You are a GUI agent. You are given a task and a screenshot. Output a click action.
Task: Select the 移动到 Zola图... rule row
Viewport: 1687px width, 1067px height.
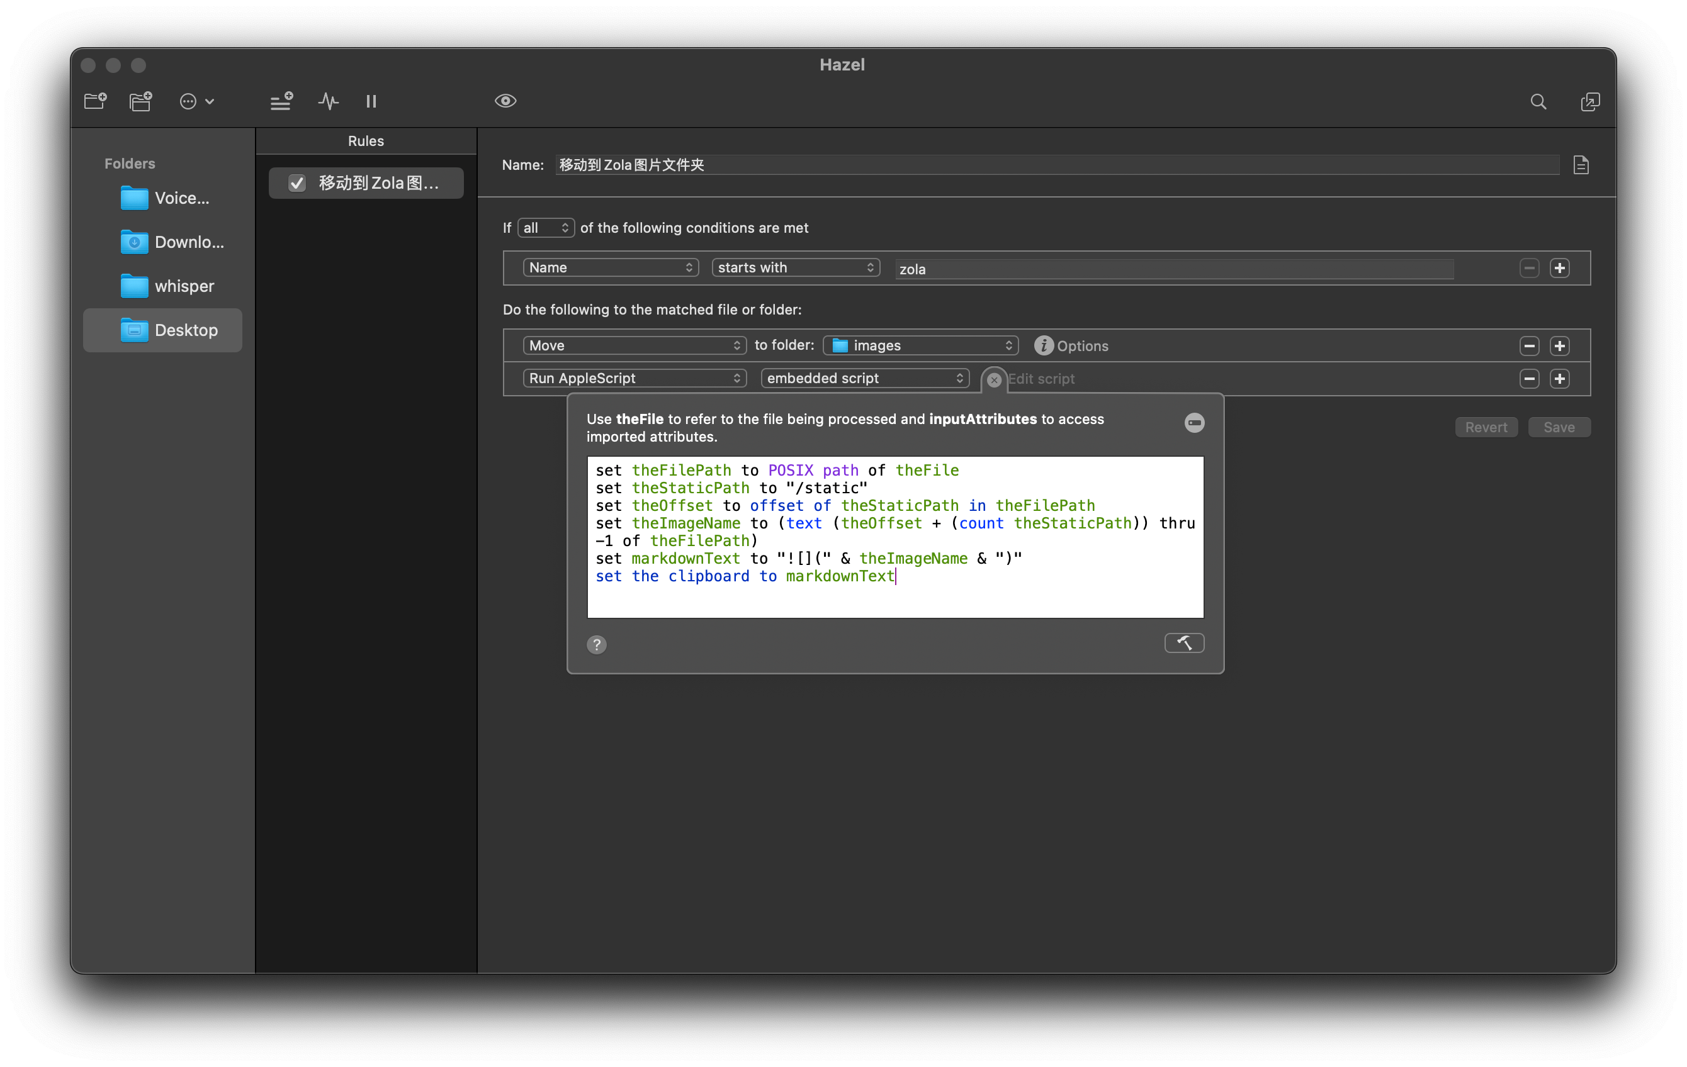366,184
